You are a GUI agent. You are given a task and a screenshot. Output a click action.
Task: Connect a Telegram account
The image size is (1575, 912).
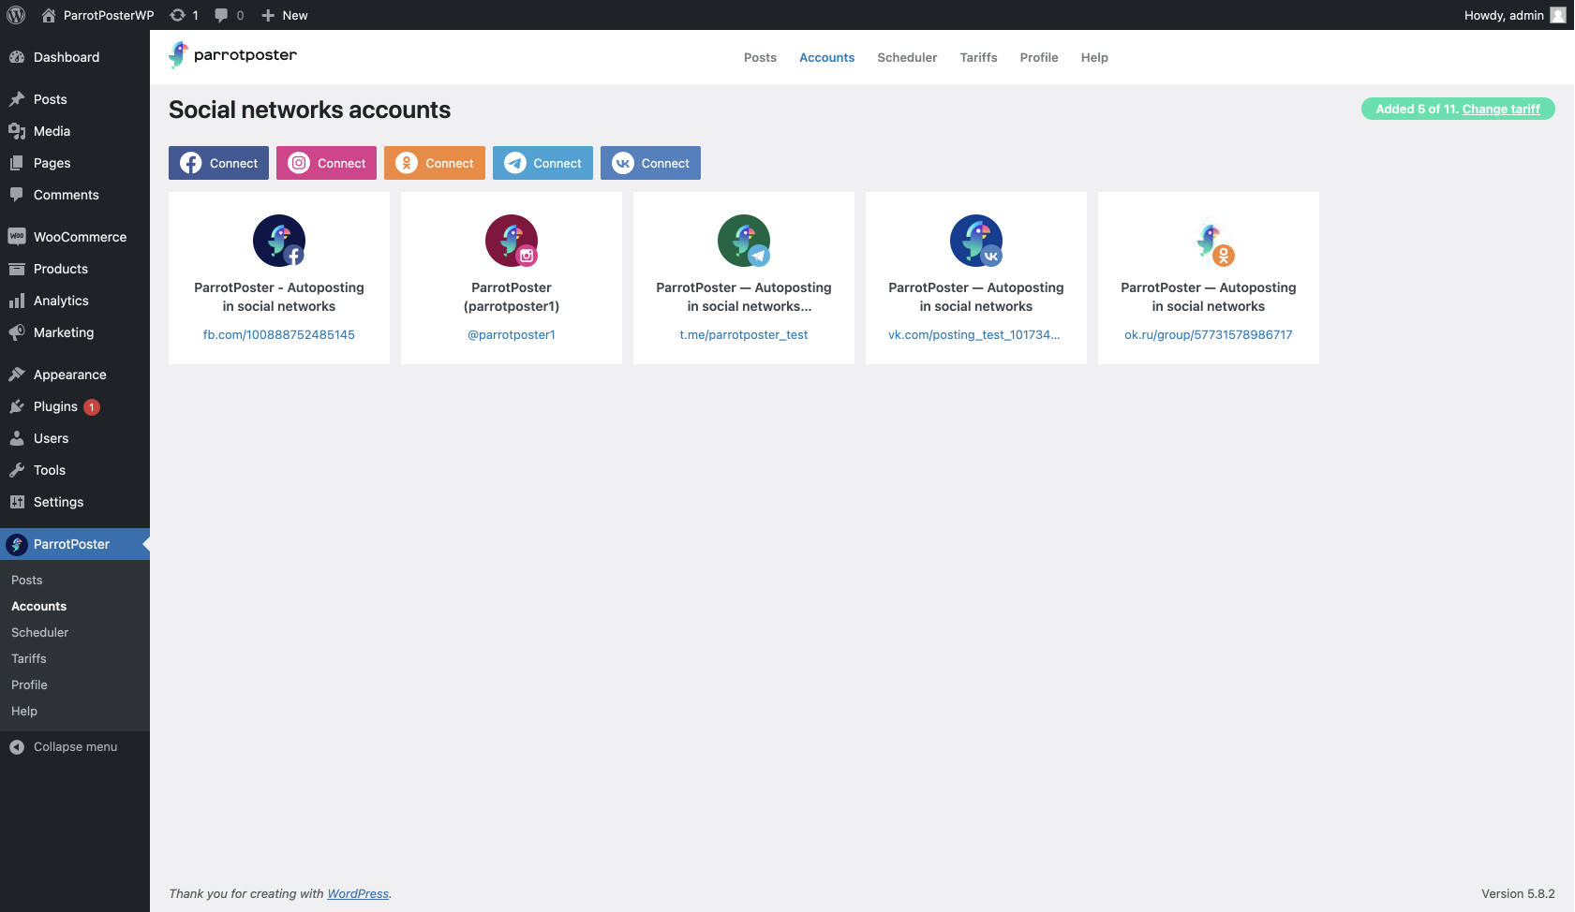point(542,163)
